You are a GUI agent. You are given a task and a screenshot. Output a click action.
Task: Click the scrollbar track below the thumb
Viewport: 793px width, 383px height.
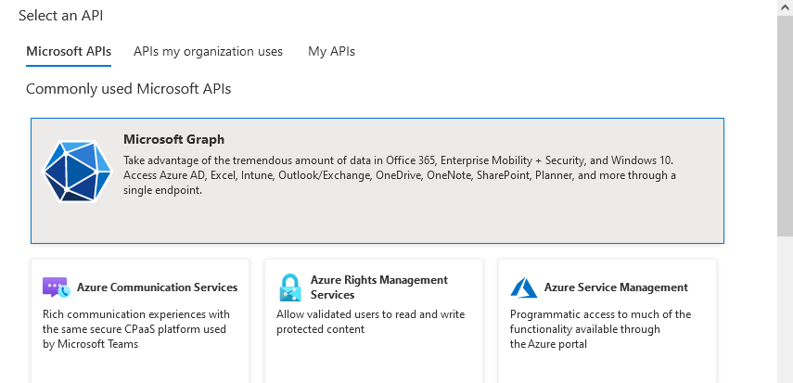[x=785, y=306]
